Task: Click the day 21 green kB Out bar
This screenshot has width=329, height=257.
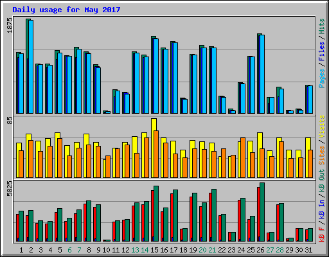Action: [x=214, y=215]
